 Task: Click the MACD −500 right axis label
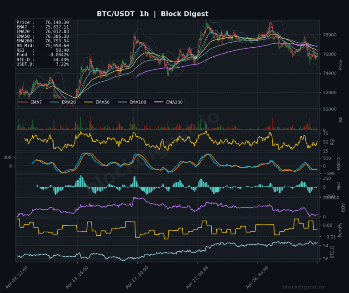point(329,174)
